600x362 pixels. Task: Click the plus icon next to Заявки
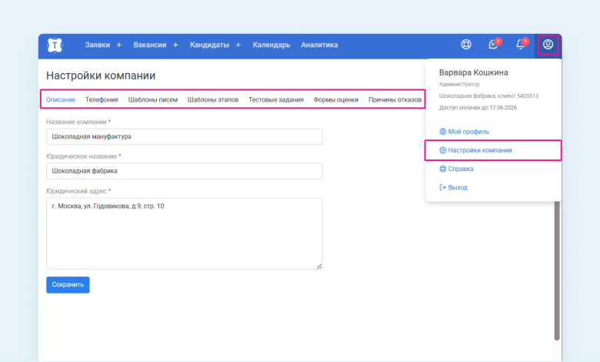(118, 45)
